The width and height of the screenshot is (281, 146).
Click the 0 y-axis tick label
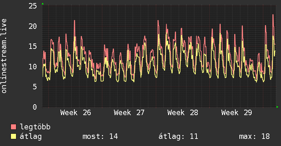pos(35,107)
